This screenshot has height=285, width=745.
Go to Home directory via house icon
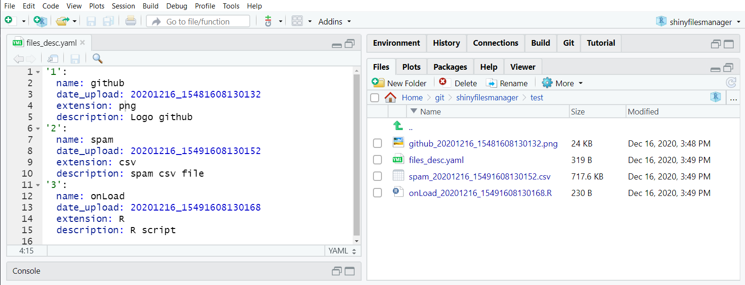(390, 98)
